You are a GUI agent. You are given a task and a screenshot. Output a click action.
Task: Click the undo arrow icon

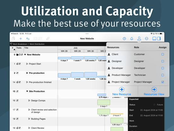28,39
